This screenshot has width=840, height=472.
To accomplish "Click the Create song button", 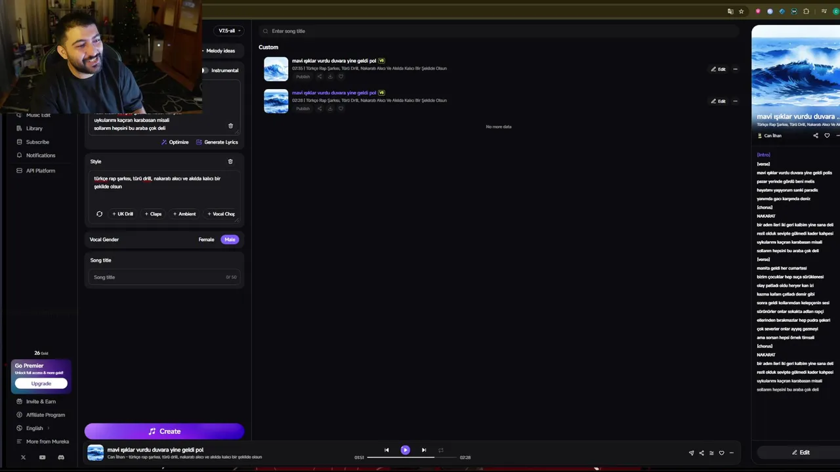I will (x=164, y=431).
